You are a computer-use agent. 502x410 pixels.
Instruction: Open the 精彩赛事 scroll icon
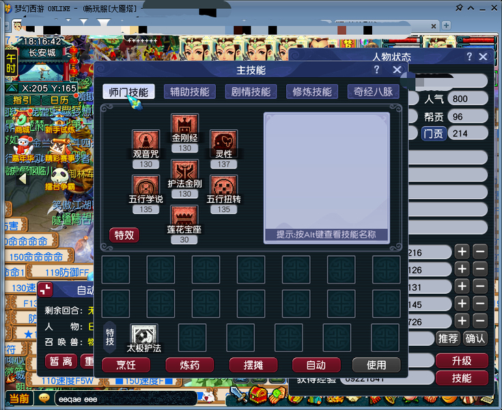point(60,149)
